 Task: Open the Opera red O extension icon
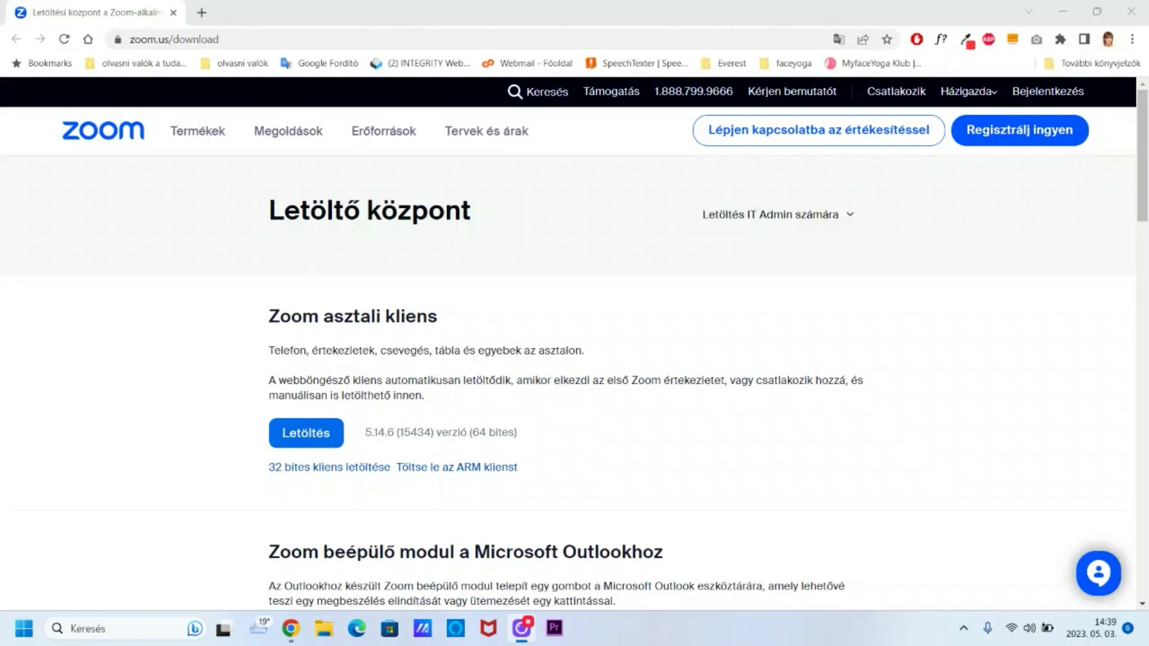(x=916, y=39)
